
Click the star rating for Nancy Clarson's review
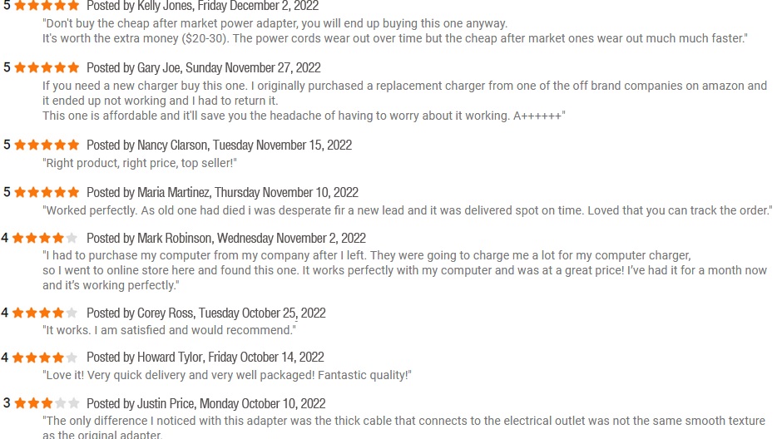tap(47, 145)
